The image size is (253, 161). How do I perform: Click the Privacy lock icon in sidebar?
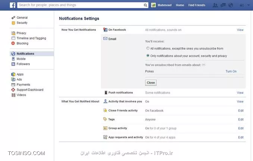coord(13,33)
